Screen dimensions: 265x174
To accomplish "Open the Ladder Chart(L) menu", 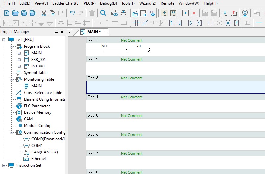I will tap(66, 3).
